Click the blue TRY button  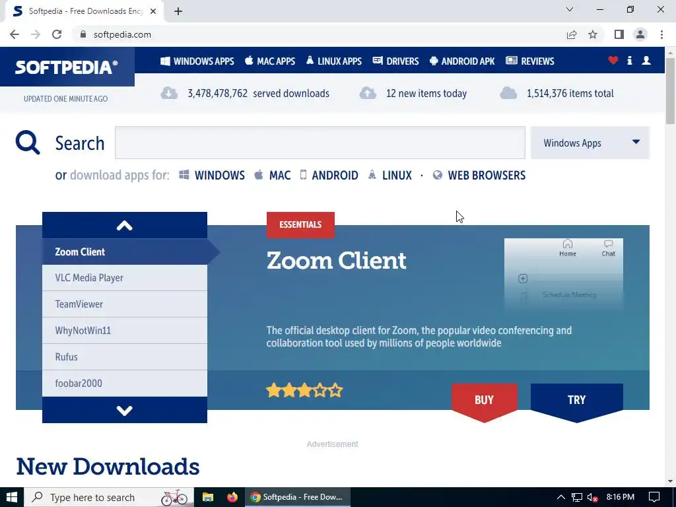[576, 402]
